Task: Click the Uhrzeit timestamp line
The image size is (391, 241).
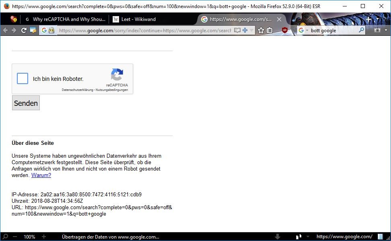Action: point(47,201)
